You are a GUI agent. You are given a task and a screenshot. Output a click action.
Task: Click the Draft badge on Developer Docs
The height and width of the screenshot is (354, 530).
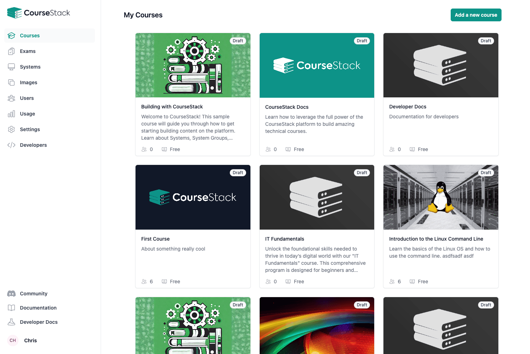486,41
